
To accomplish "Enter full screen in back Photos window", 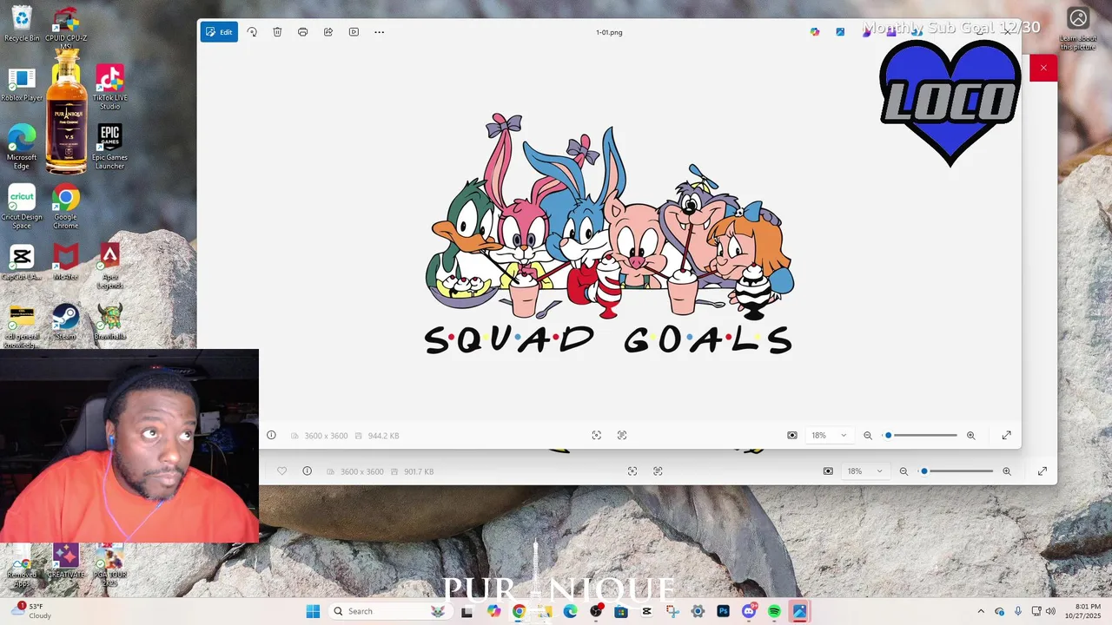I will [1042, 471].
